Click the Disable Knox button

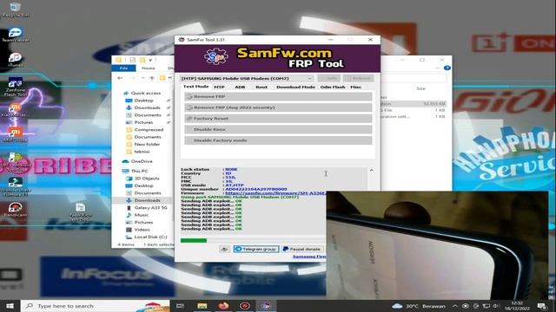[278, 129]
